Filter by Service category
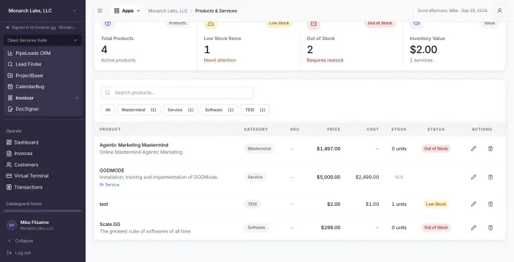Screen dimensions: 514x262 180,110
